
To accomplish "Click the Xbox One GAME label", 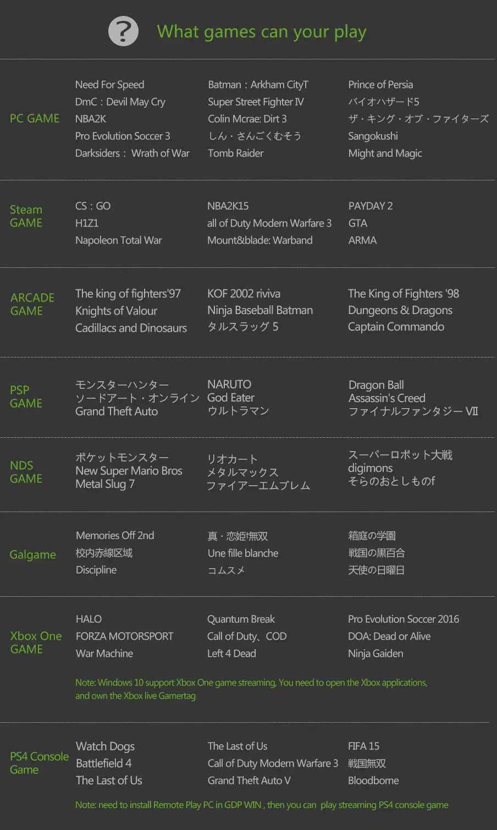I will click(x=36, y=642).
